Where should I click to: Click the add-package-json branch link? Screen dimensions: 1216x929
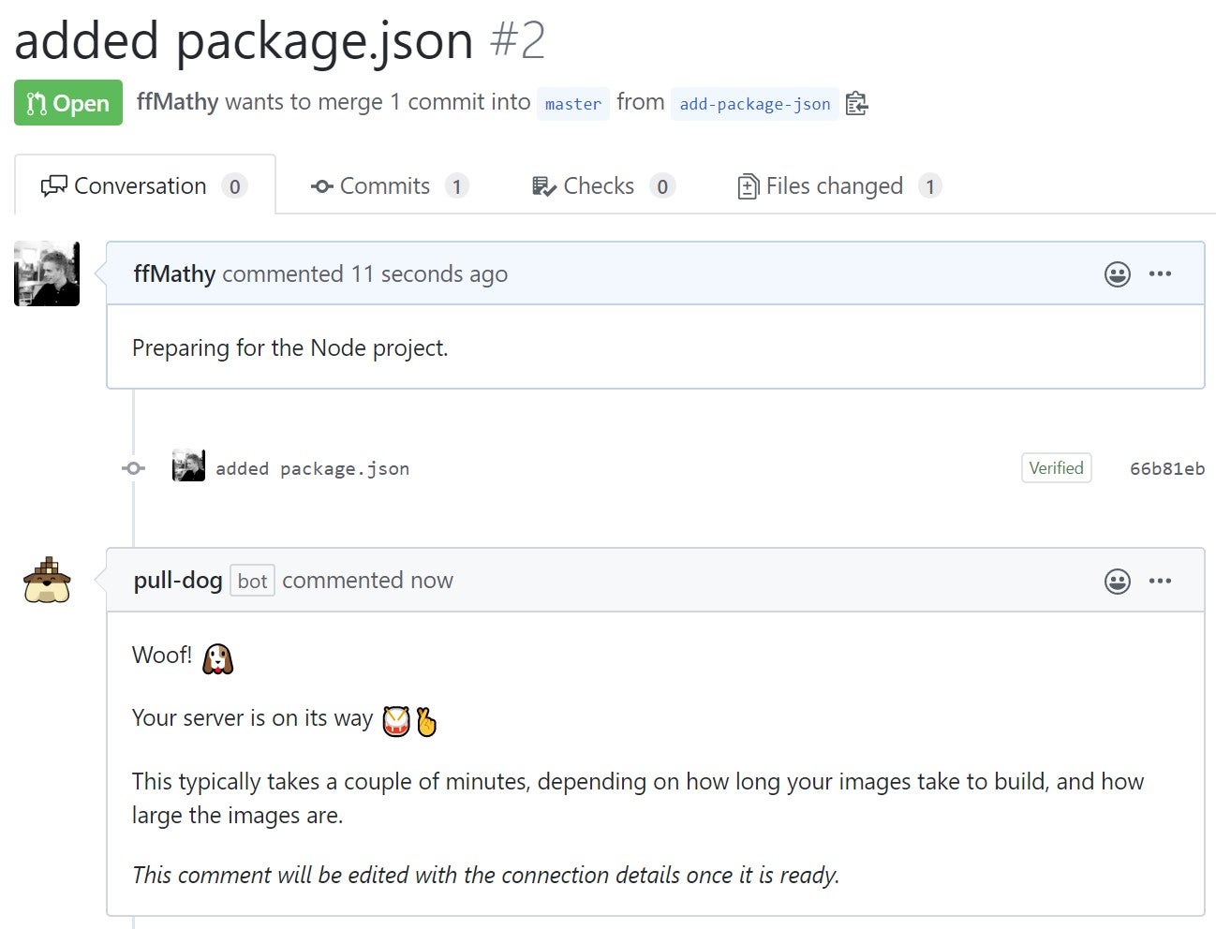[x=754, y=104]
